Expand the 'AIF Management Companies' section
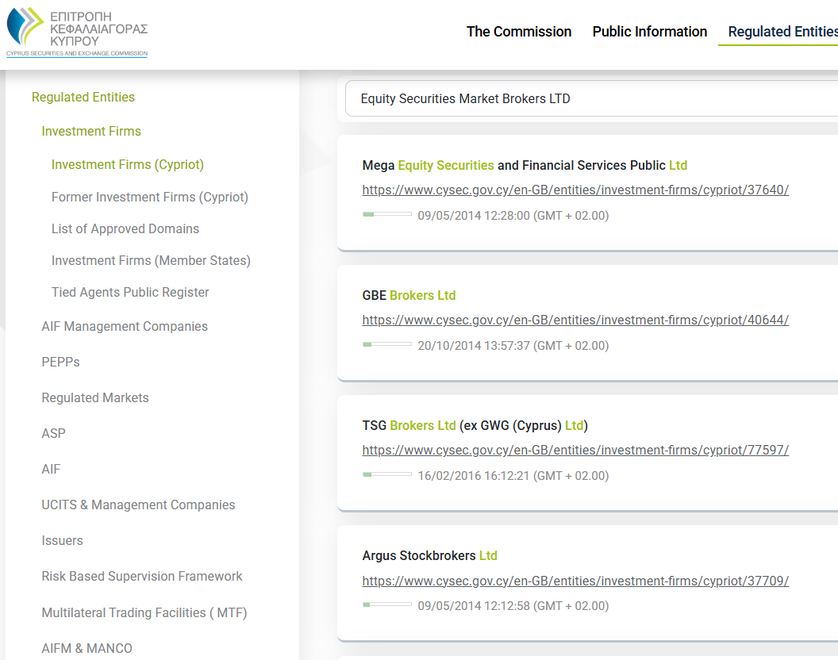 (125, 326)
